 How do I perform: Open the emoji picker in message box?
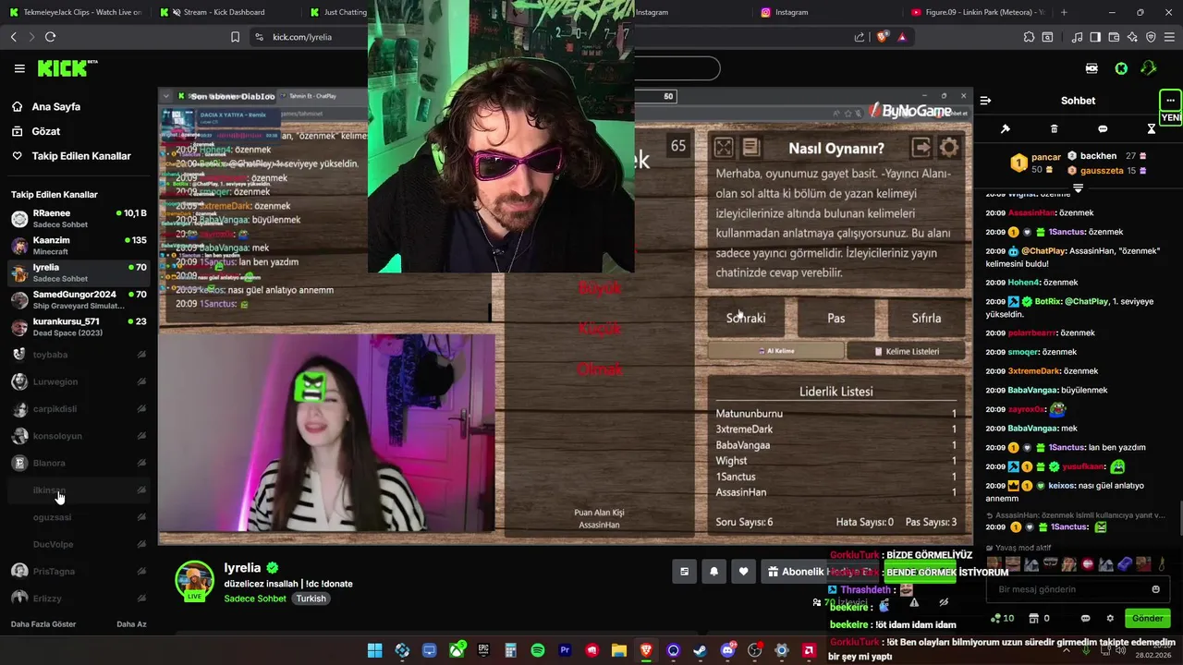(1155, 589)
